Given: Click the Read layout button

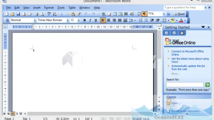Looking at the screenshot, I should [x=179, y=14].
